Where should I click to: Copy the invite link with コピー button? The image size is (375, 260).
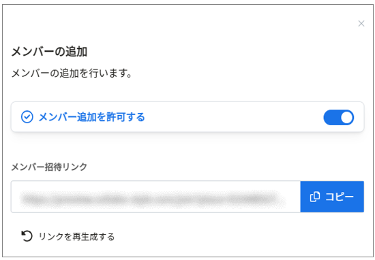332,197
